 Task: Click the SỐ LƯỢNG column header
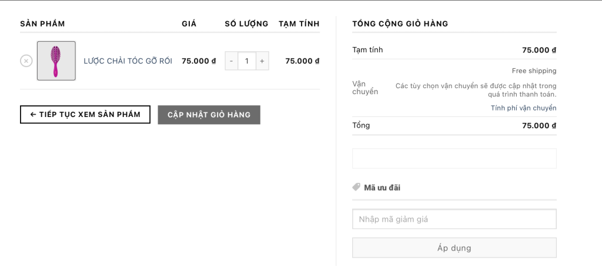[246, 24]
